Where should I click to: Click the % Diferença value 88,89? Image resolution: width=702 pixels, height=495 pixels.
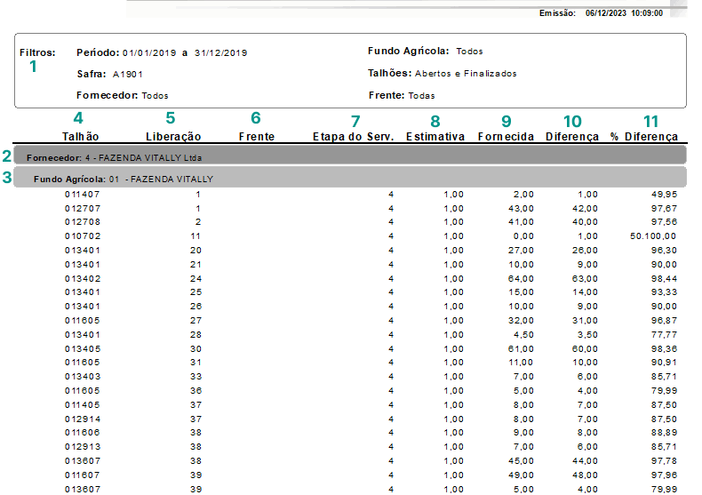point(665,433)
